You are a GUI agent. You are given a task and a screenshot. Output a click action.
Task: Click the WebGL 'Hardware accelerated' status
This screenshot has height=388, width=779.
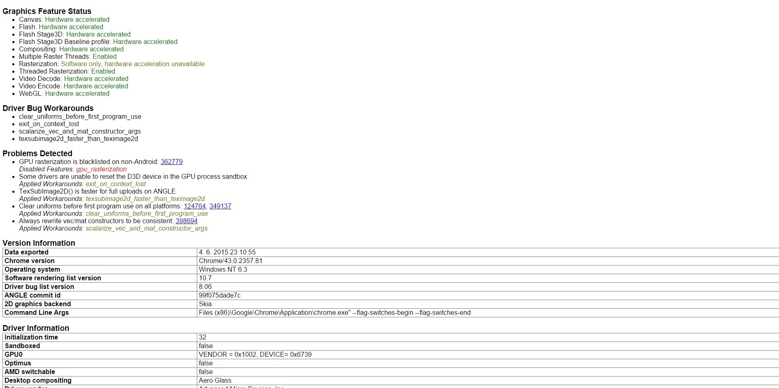pos(77,94)
